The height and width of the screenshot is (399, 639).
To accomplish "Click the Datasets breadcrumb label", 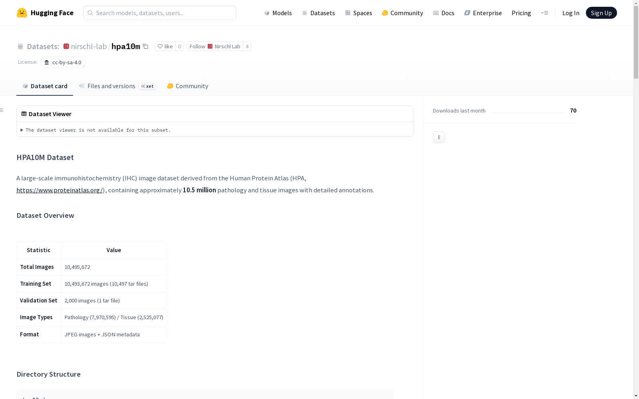I will click(43, 46).
